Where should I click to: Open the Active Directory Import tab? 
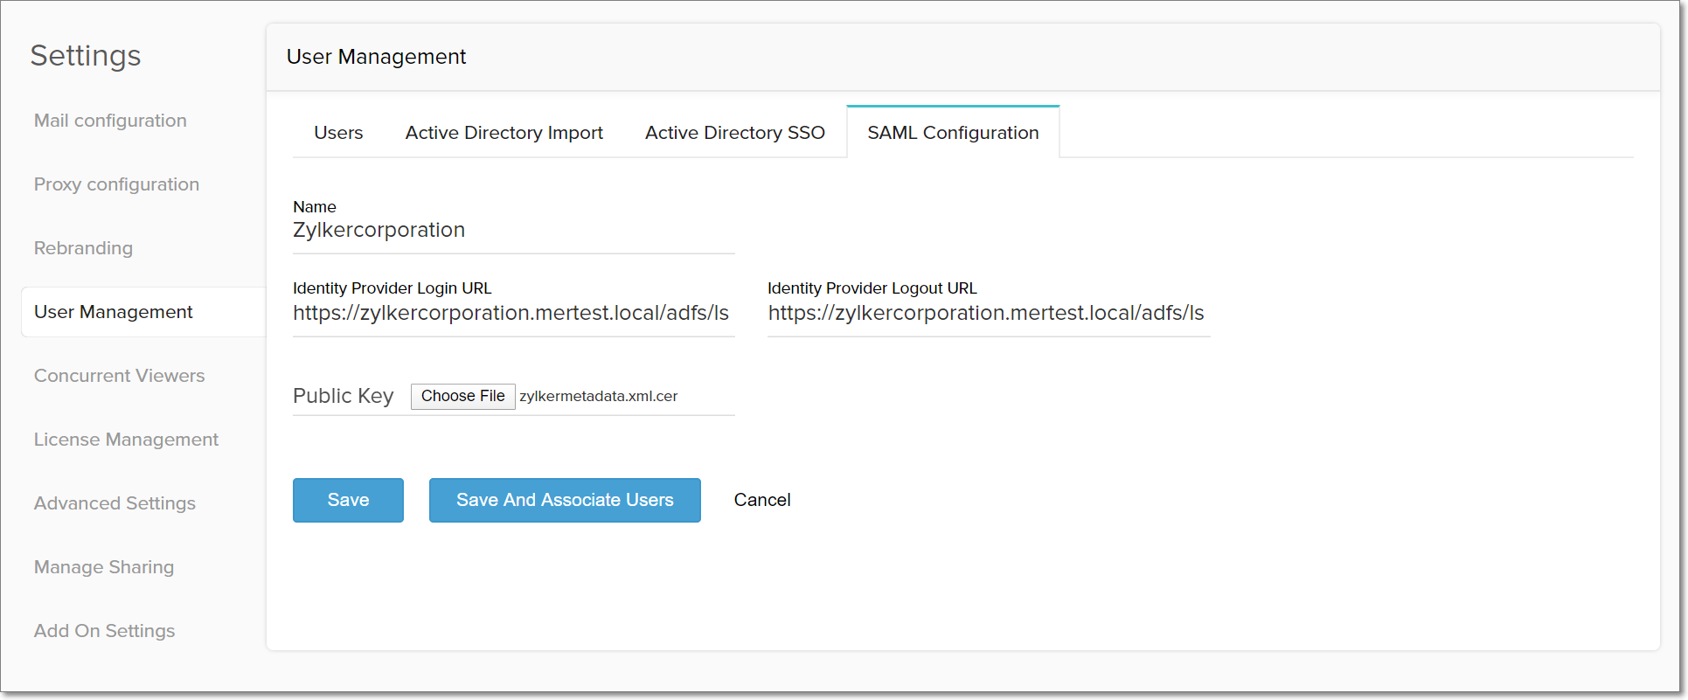tap(504, 133)
